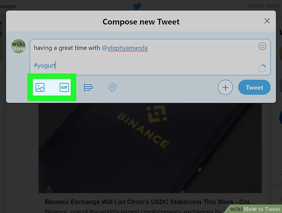Viewport: 282px width, 213px height.
Task: Click the wikiHow profile avatar
Action: [x=19, y=46]
